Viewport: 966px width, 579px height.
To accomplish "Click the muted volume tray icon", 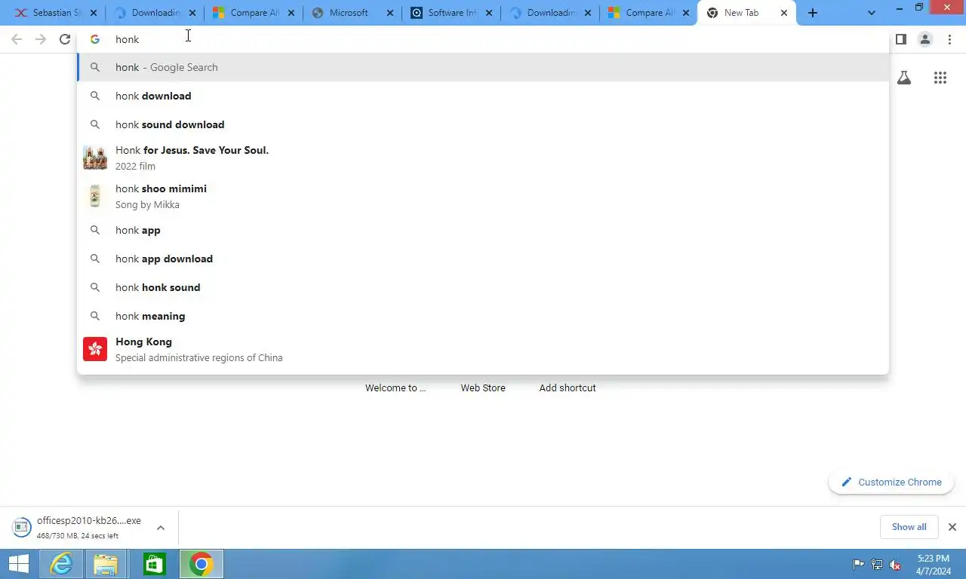I will (895, 565).
